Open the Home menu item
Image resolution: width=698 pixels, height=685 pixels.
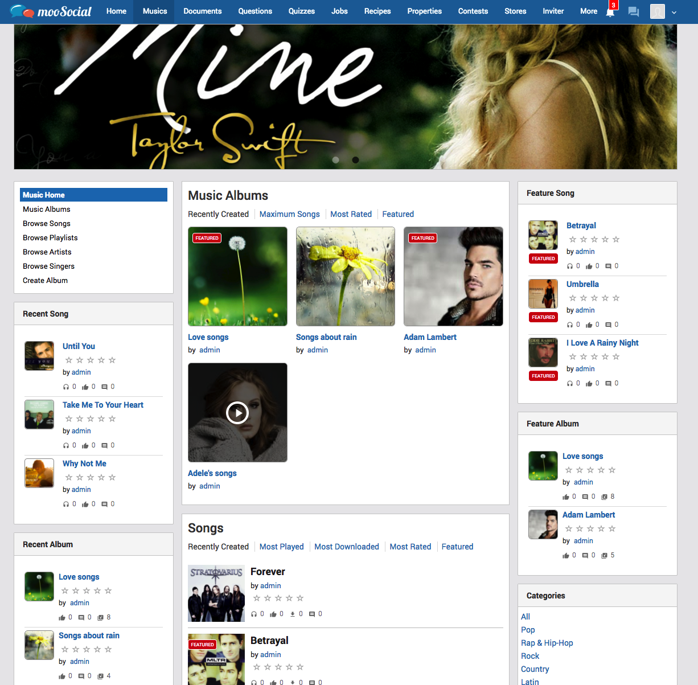[x=116, y=11]
